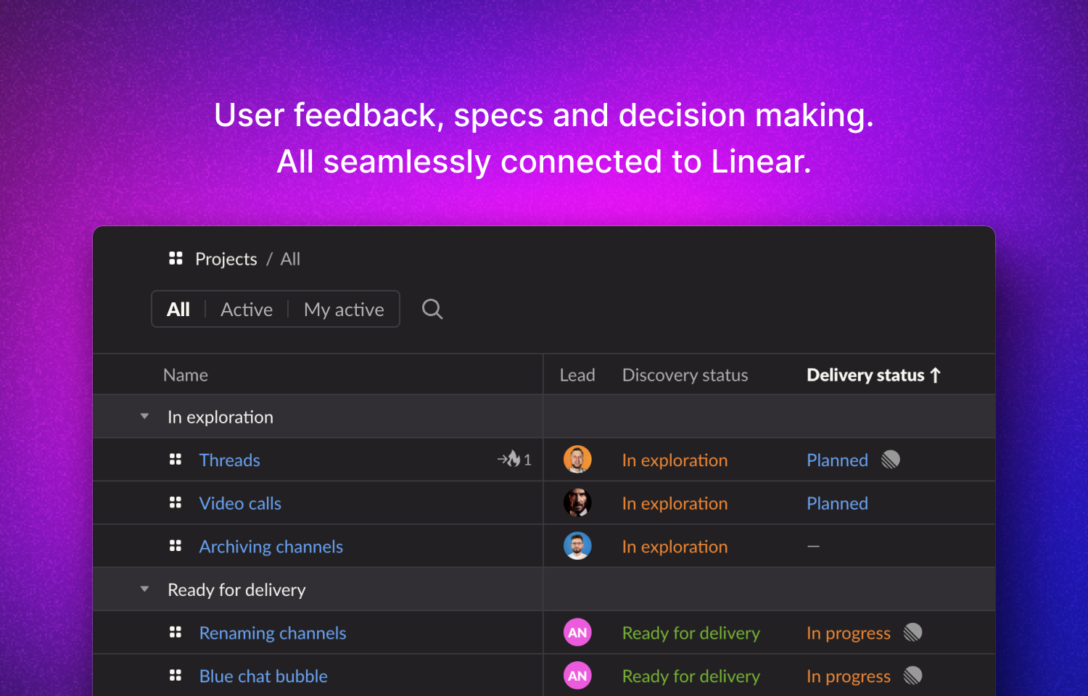This screenshot has width=1088, height=696.
Task: Open the Video calls lead avatar
Action: click(x=577, y=502)
